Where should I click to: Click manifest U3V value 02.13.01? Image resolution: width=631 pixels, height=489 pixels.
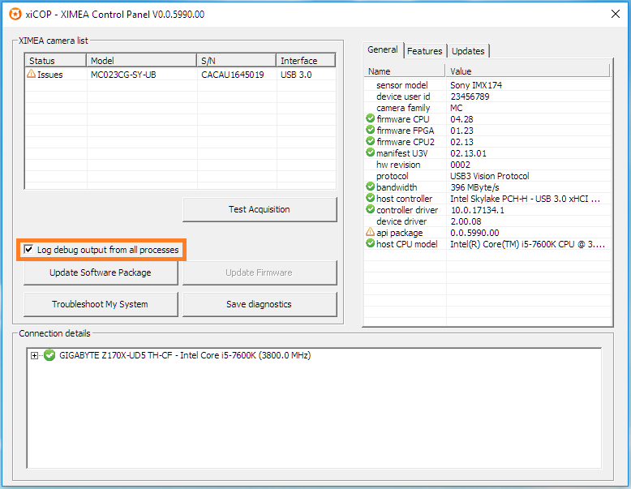[x=468, y=153]
